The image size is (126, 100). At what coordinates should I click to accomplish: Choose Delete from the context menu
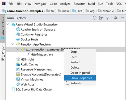80,68
